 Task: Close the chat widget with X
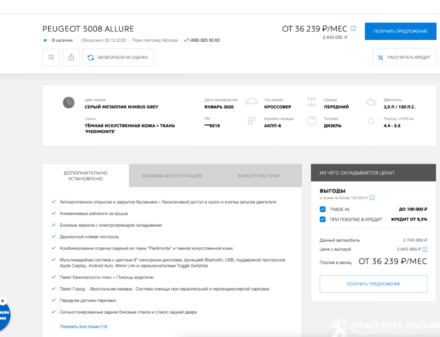3,301
